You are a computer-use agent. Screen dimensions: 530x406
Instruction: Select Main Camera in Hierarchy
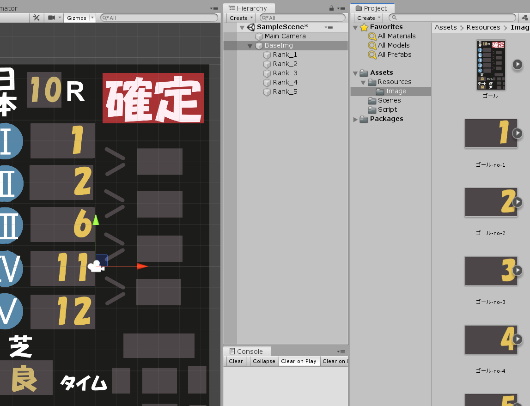pos(285,36)
